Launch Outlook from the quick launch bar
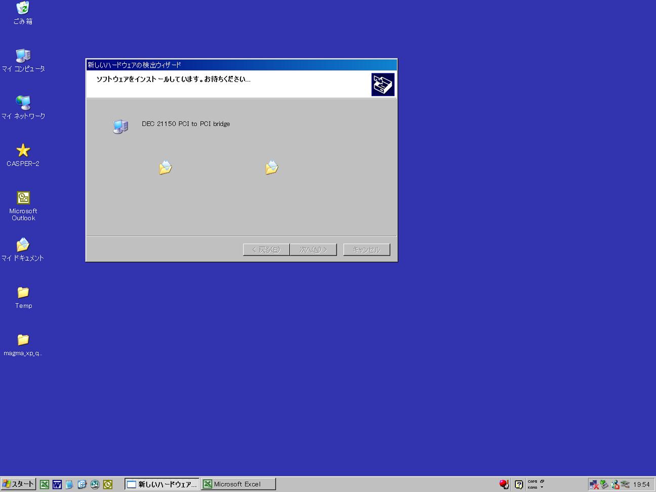Image resolution: width=656 pixels, height=492 pixels. tap(107, 484)
